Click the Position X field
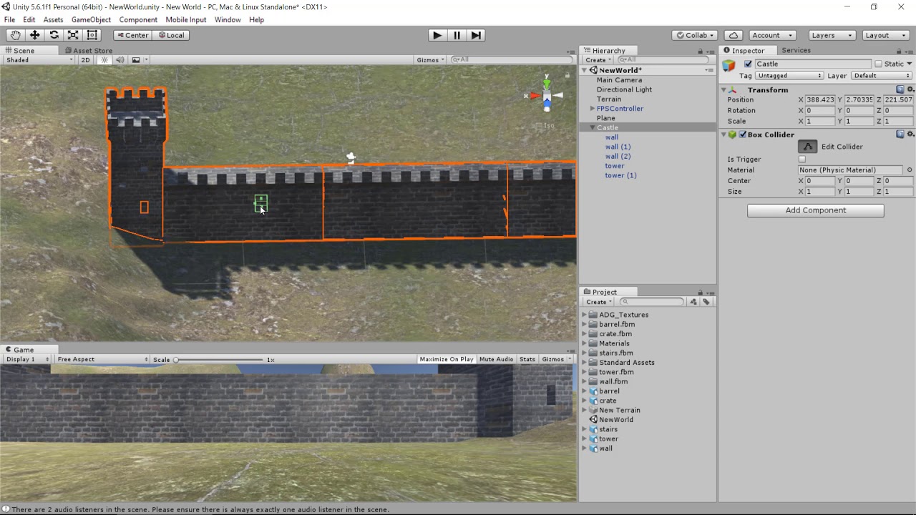This screenshot has height=515, width=916. click(820, 100)
